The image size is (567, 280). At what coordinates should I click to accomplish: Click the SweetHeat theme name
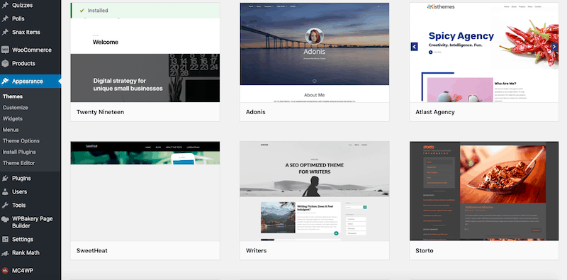(x=92, y=250)
